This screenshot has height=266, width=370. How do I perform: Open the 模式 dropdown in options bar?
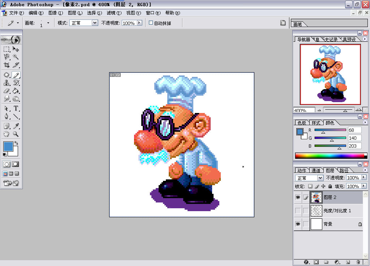95,23
